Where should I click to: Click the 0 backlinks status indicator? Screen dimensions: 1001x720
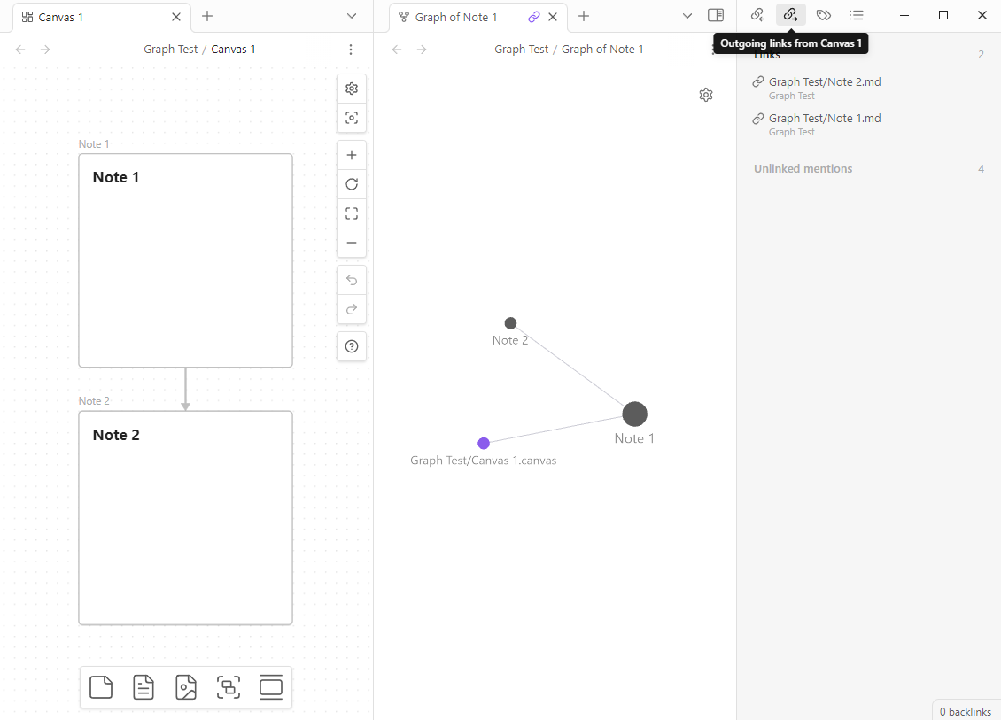pyautogui.click(x=966, y=712)
